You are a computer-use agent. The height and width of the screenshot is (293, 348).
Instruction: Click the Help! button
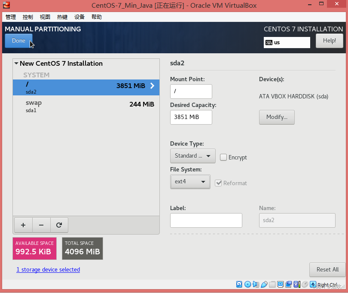[x=330, y=41]
